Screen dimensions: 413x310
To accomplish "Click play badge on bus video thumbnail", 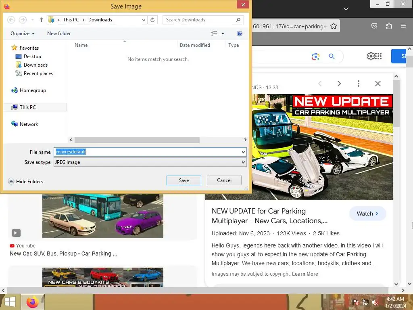I will click(x=16, y=233).
